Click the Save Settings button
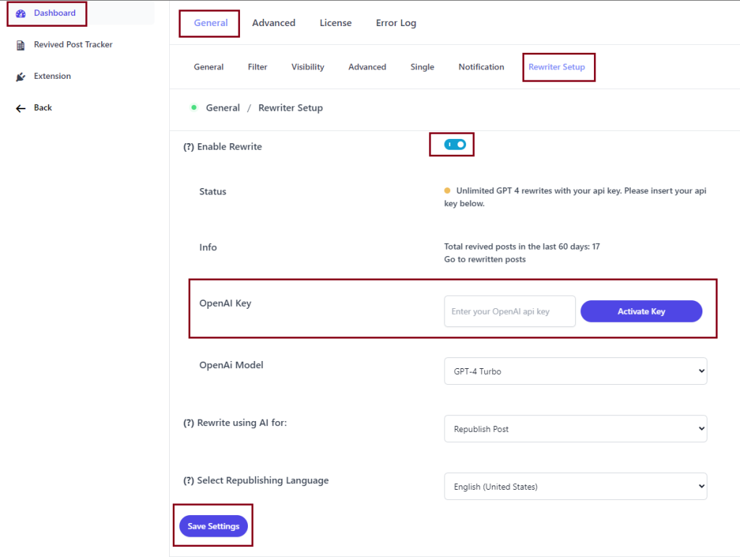Screen dimensions: 740x557 click(x=213, y=527)
